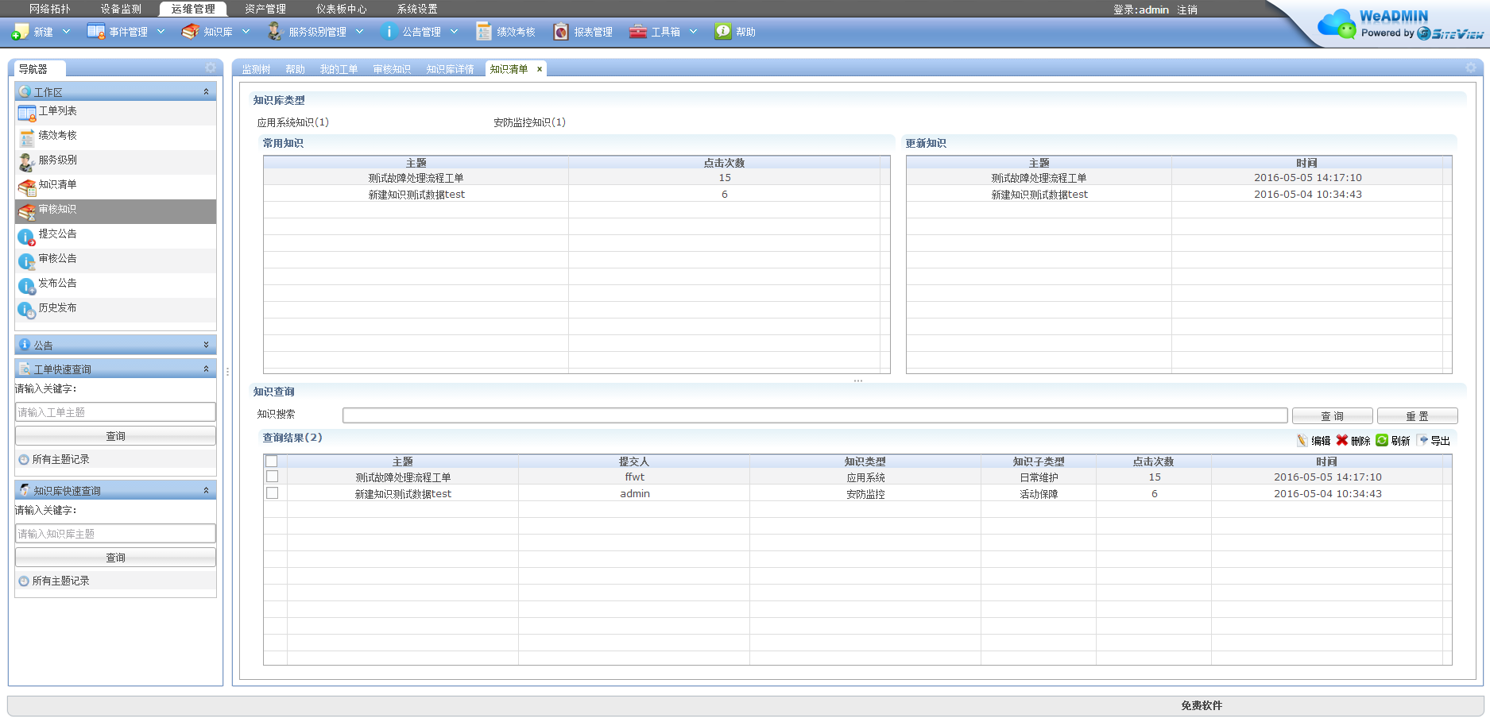Viewport: 1490px width, 722px height.
Task: Click the 导出 export icon
Action: point(1422,440)
